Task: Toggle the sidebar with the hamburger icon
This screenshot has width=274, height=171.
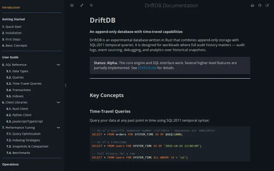Action: [x=72, y=6]
